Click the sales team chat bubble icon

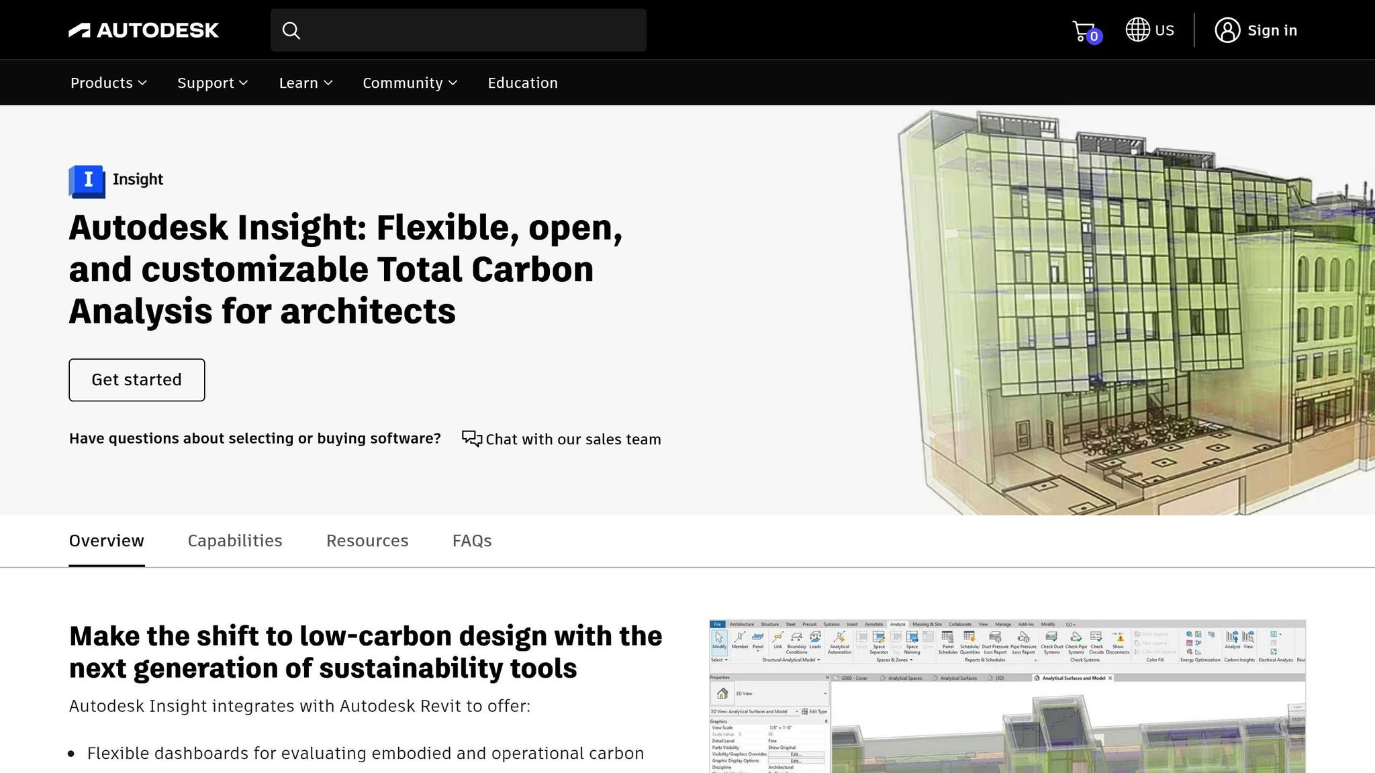click(471, 439)
